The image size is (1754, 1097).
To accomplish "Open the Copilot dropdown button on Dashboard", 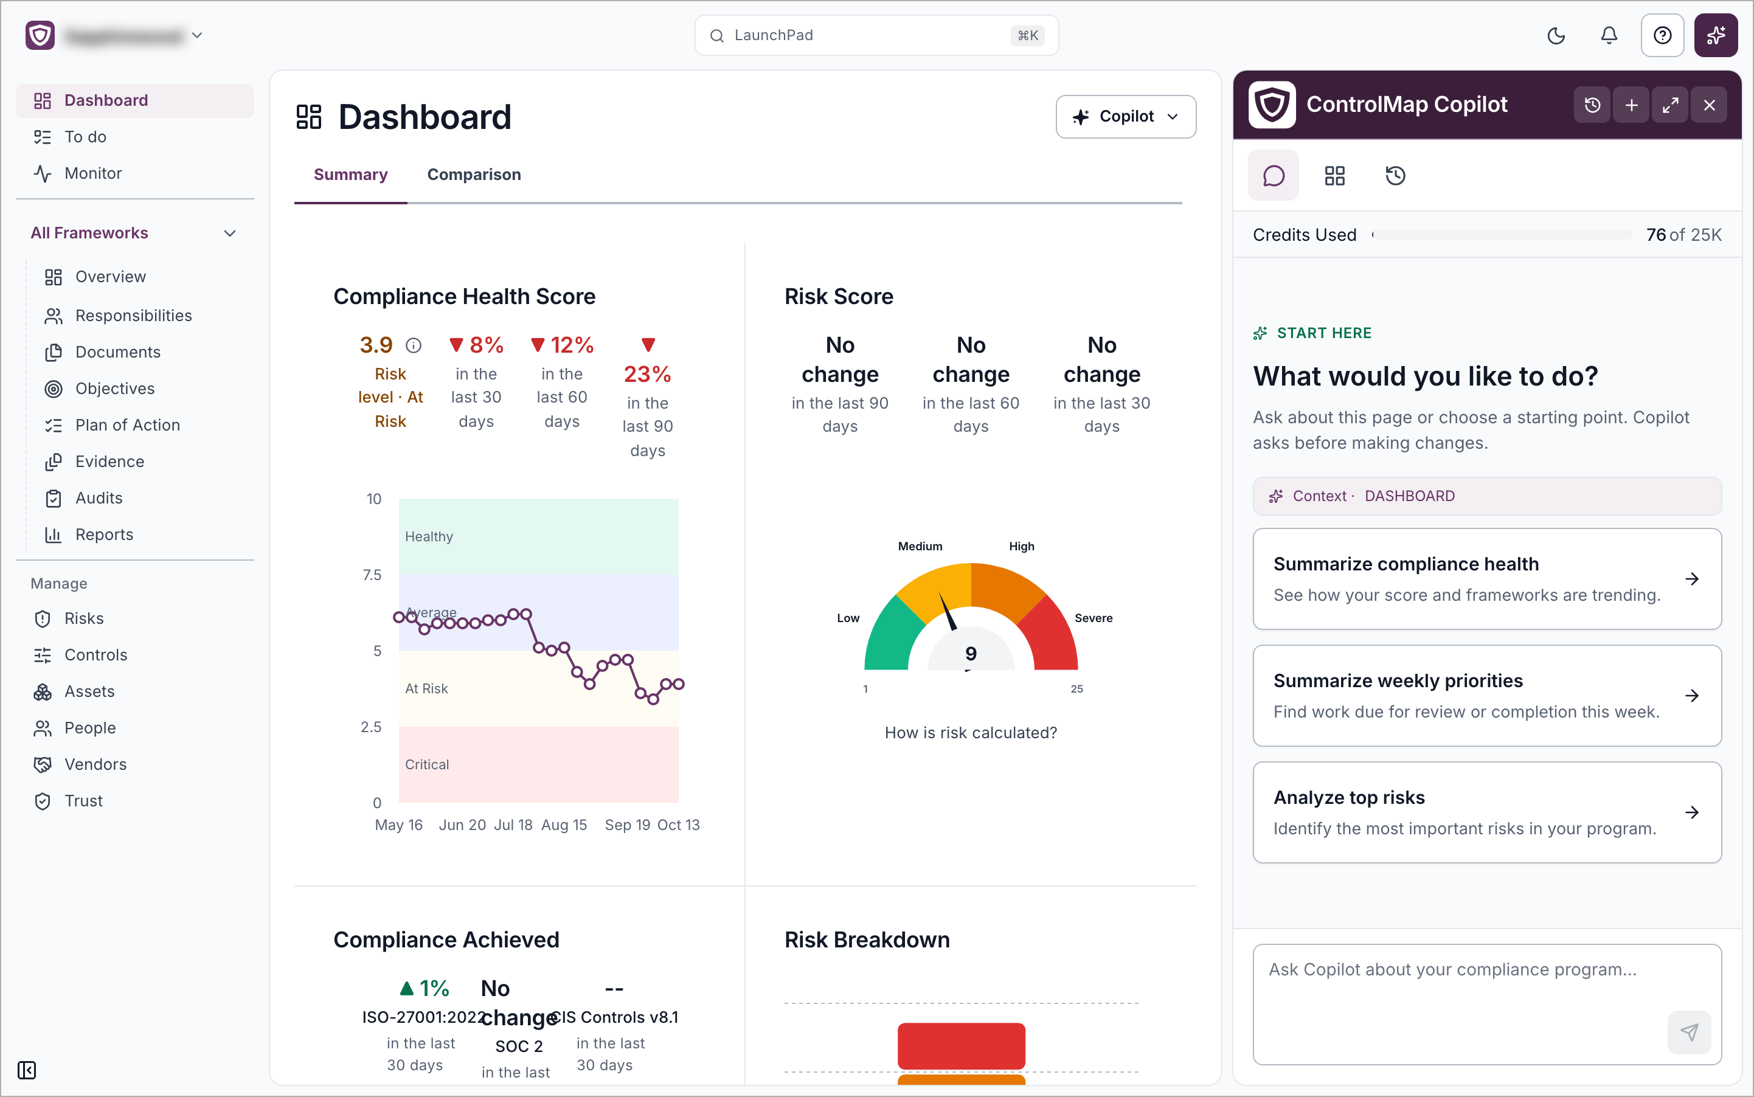I will pyautogui.click(x=1126, y=117).
